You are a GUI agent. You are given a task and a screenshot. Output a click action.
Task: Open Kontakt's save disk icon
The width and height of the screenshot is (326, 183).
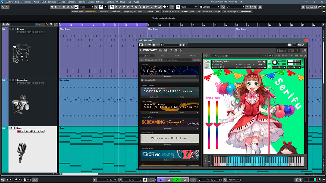coord(166,50)
